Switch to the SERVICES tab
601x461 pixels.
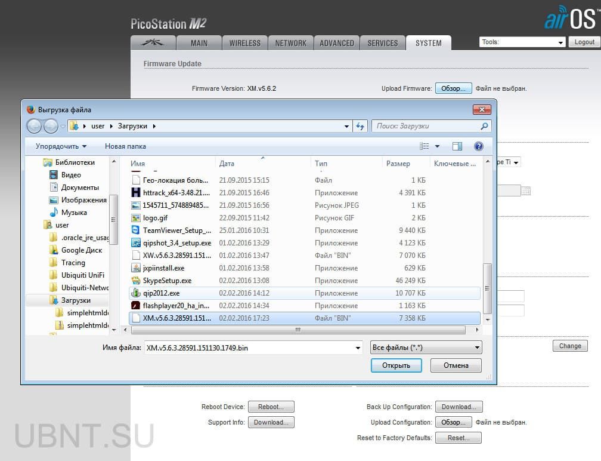point(383,43)
